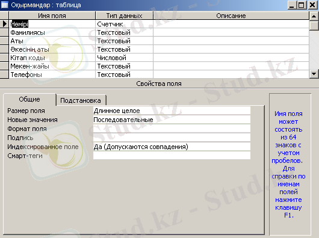Click the scroll down arrow of field list

[314, 74]
